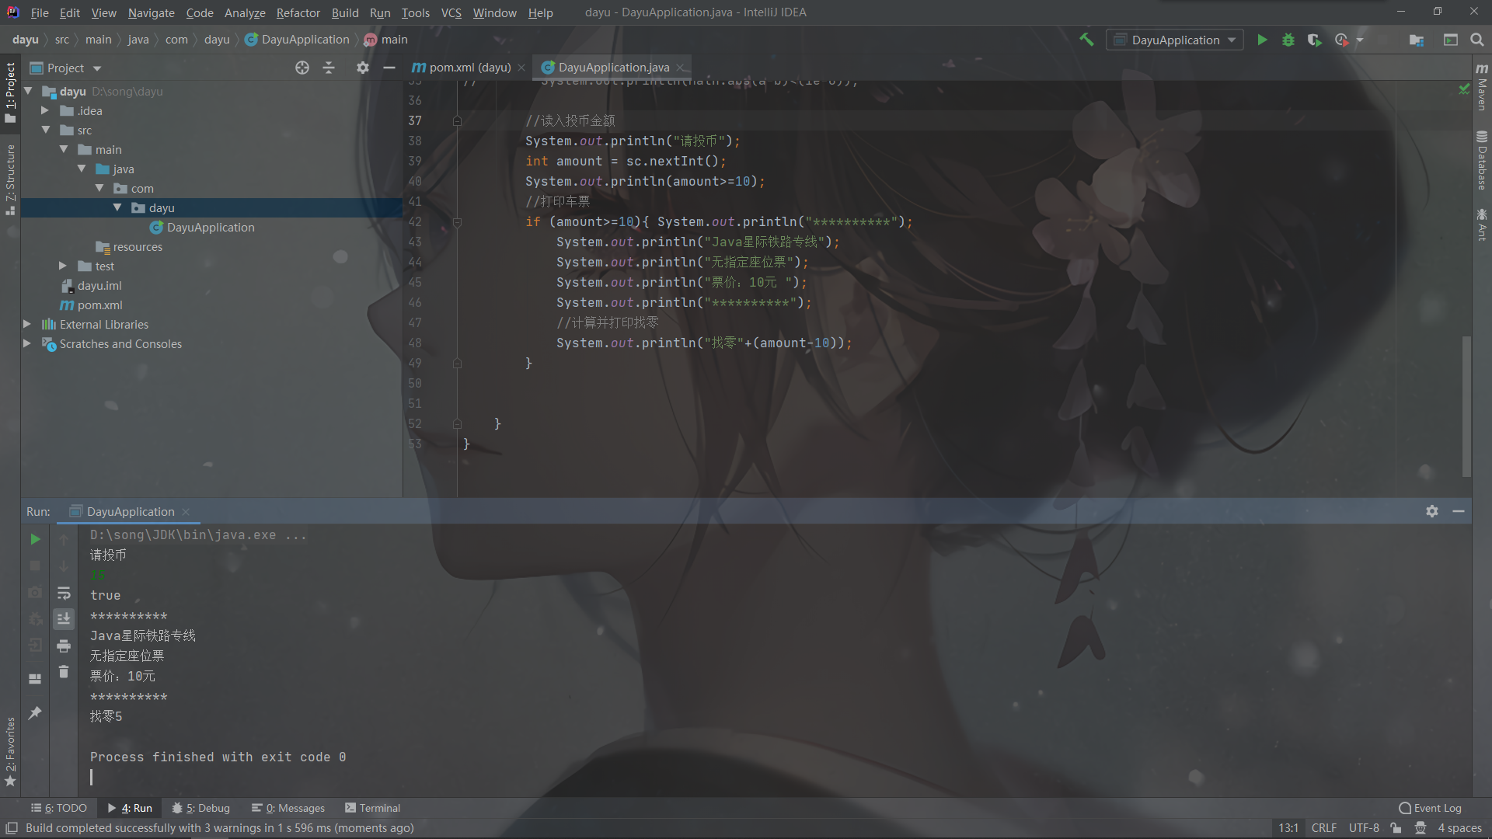Open the Refactor menu
The height and width of the screenshot is (839, 1492).
298,12
